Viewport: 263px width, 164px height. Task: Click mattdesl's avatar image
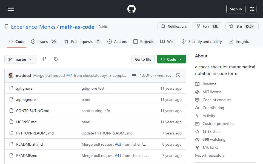click(x=11, y=75)
